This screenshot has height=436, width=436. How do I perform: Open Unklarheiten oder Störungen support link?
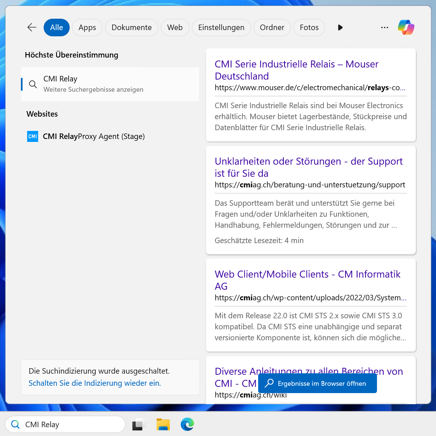tap(309, 167)
